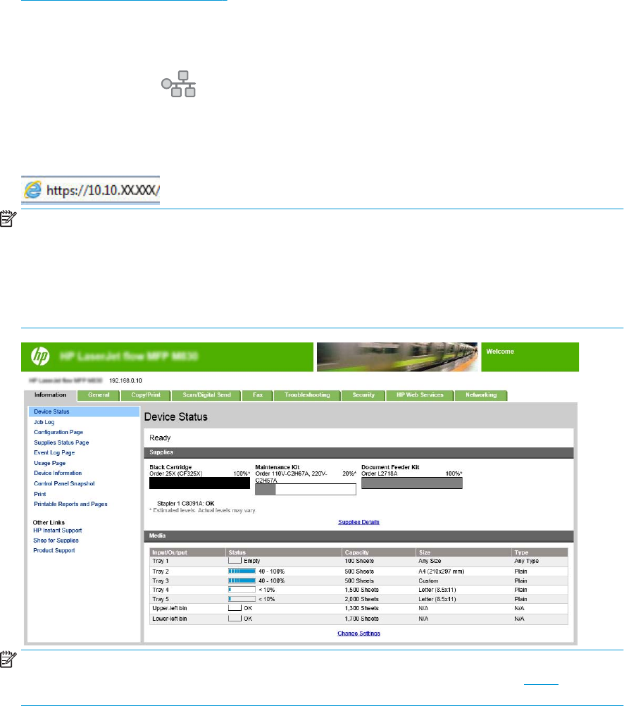624x706 pixels.
Task: Click link text at bottom-right note
Action: point(541,681)
